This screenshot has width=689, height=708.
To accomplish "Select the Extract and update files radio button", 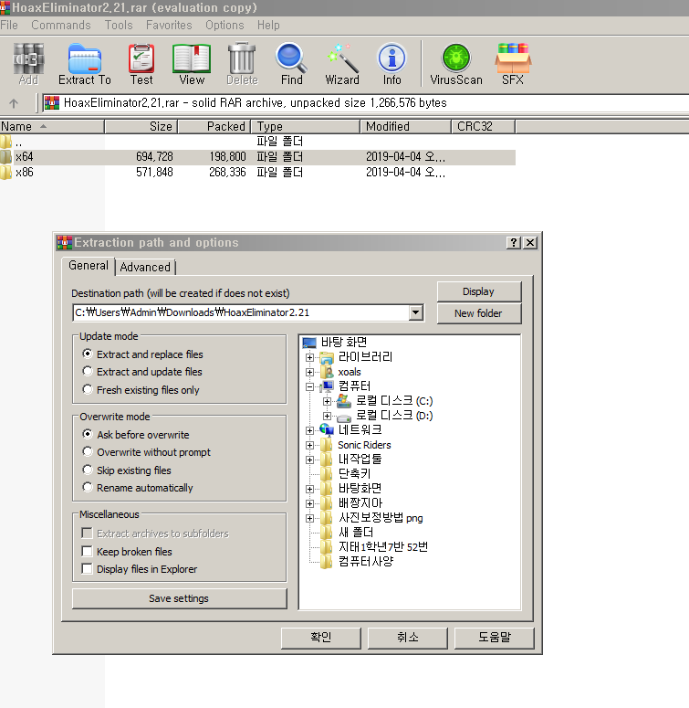I will (88, 371).
